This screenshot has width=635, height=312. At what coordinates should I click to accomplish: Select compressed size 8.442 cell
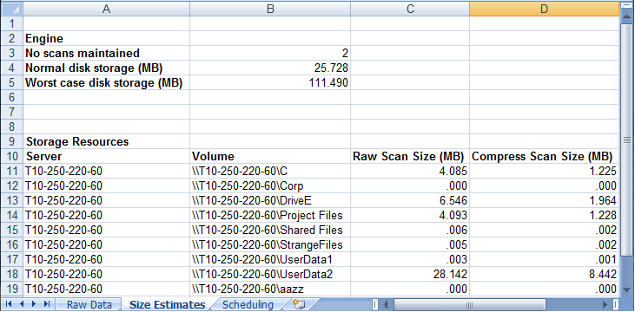point(544,275)
